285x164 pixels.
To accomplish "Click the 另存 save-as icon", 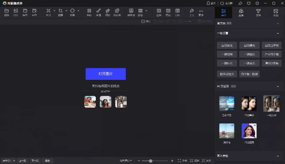I will coord(34,11).
